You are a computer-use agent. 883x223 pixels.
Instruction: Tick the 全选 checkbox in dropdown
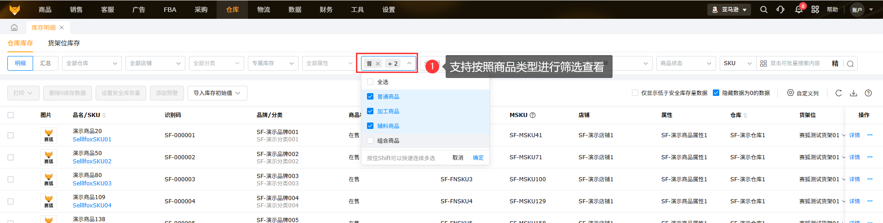click(370, 82)
